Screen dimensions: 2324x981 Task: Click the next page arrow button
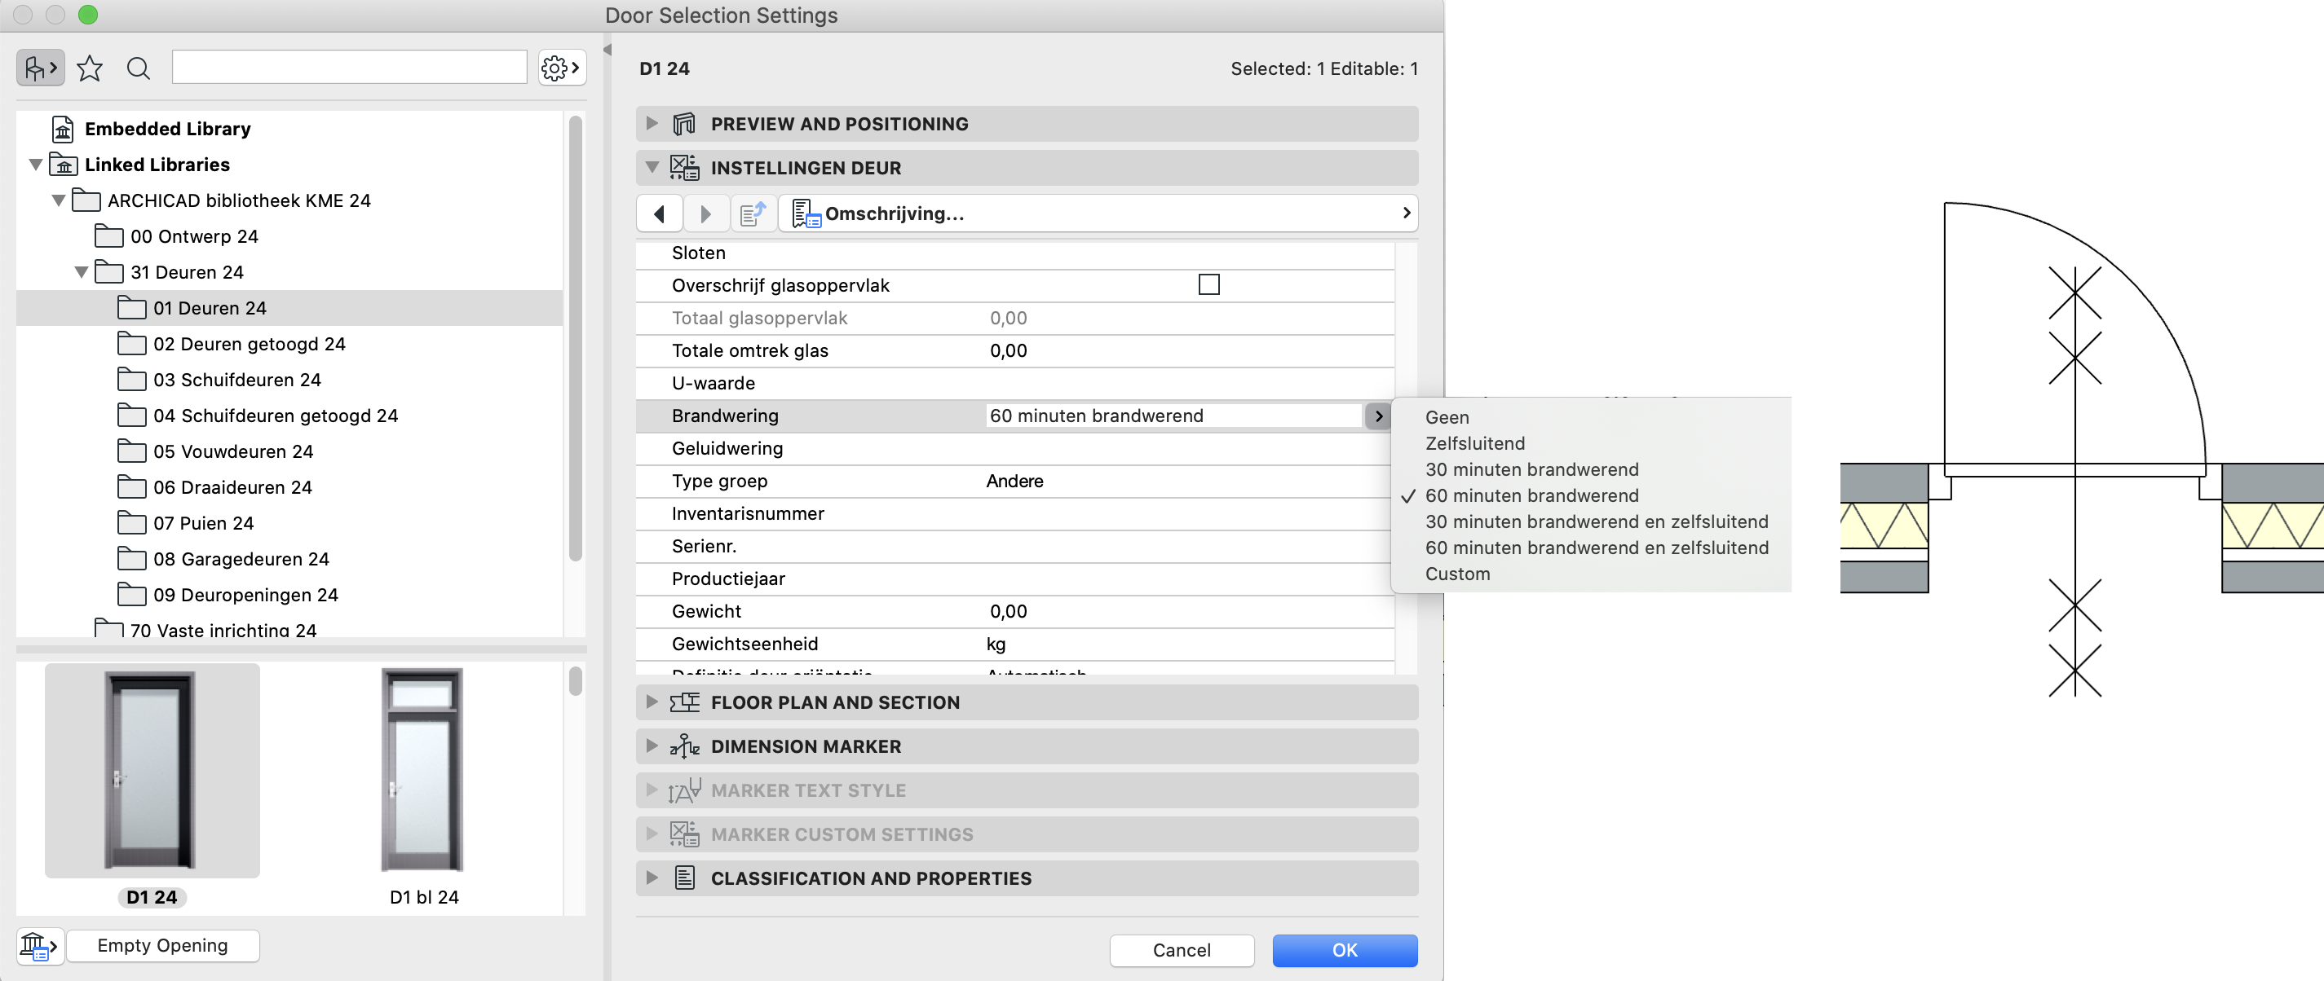click(705, 213)
